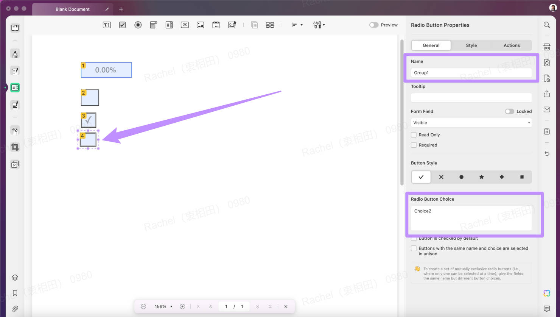Click the Prepare Form sidebar icon
Image resolution: width=560 pixels, height=317 pixels.
(15, 87)
